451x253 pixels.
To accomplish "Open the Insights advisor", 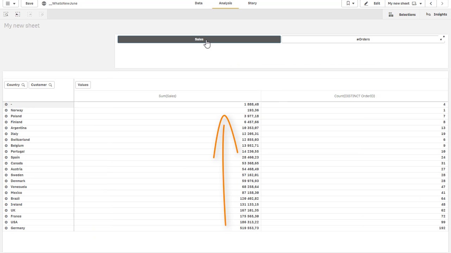I will click(437, 14).
